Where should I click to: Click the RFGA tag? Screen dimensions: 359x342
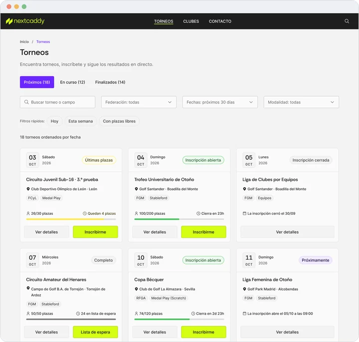[141, 298]
